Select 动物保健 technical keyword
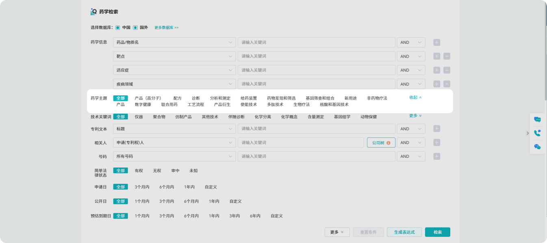The height and width of the screenshot is (243, 547). point(369,117)
